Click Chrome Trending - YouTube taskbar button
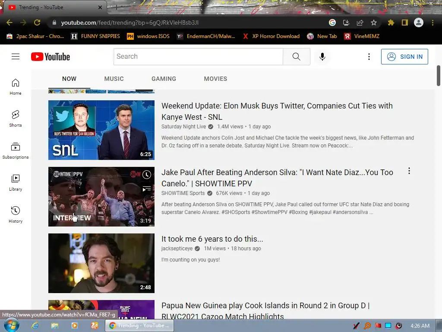Screen dimensions: 442x332 (139, 326)
